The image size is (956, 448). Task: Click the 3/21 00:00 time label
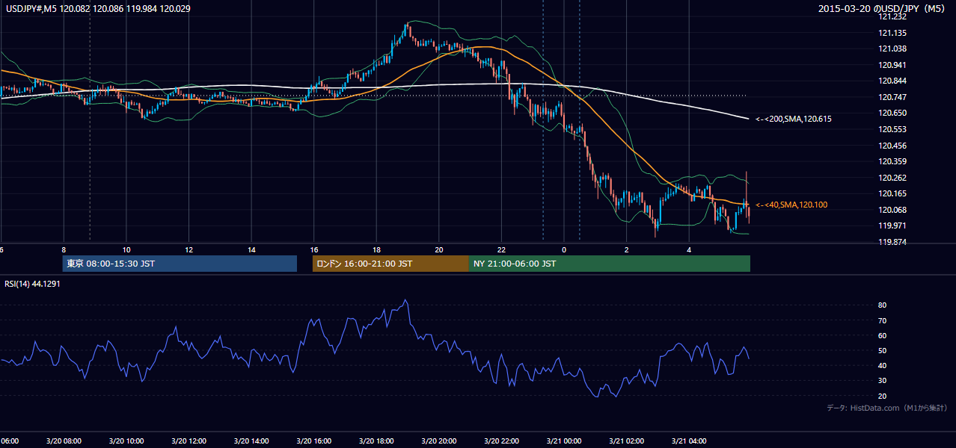coord(563,441)
